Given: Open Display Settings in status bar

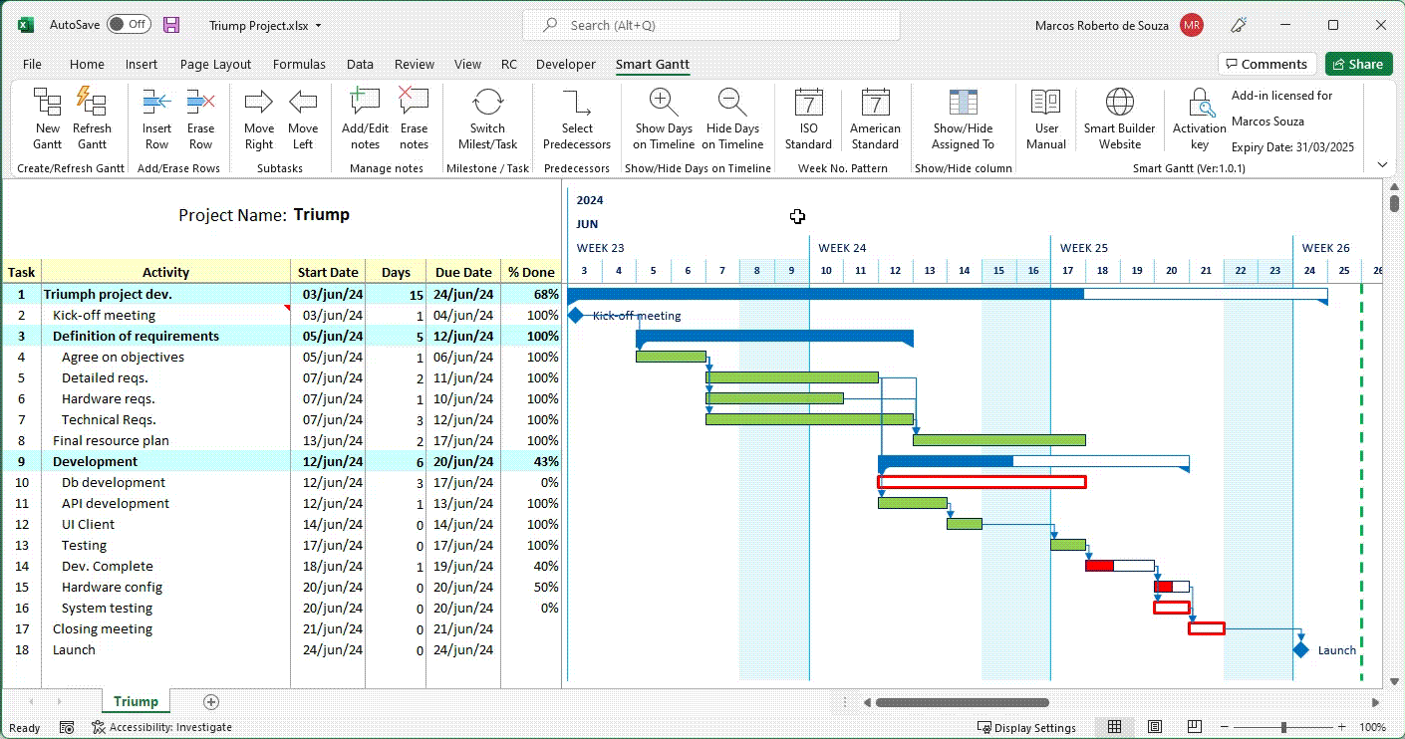Looking at the screenshot, I should click(x=1026, y=728).
